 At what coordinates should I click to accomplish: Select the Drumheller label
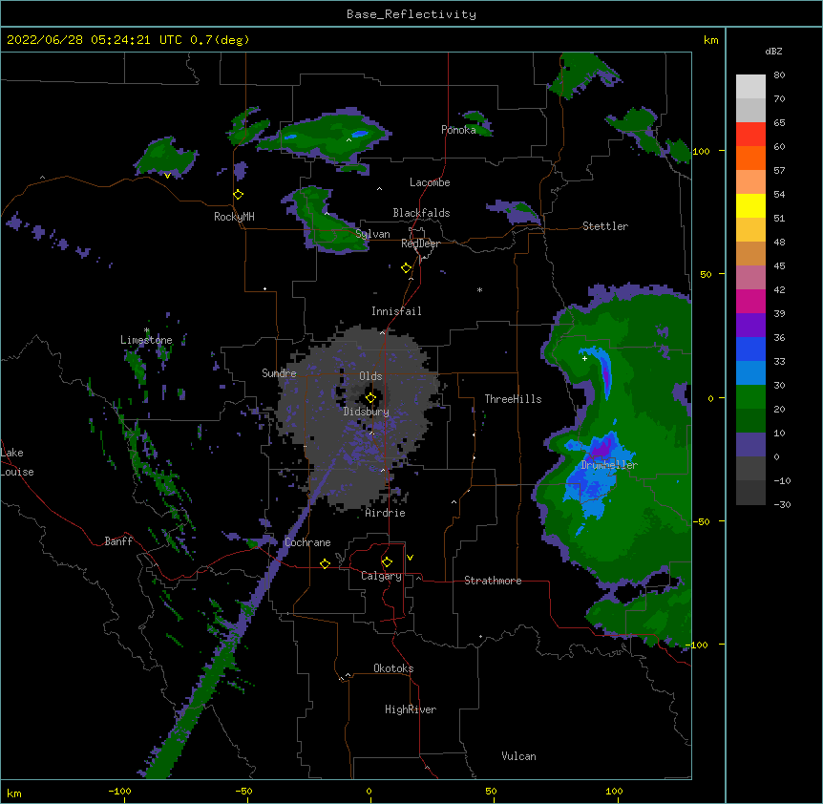click(x=609, y=465)
